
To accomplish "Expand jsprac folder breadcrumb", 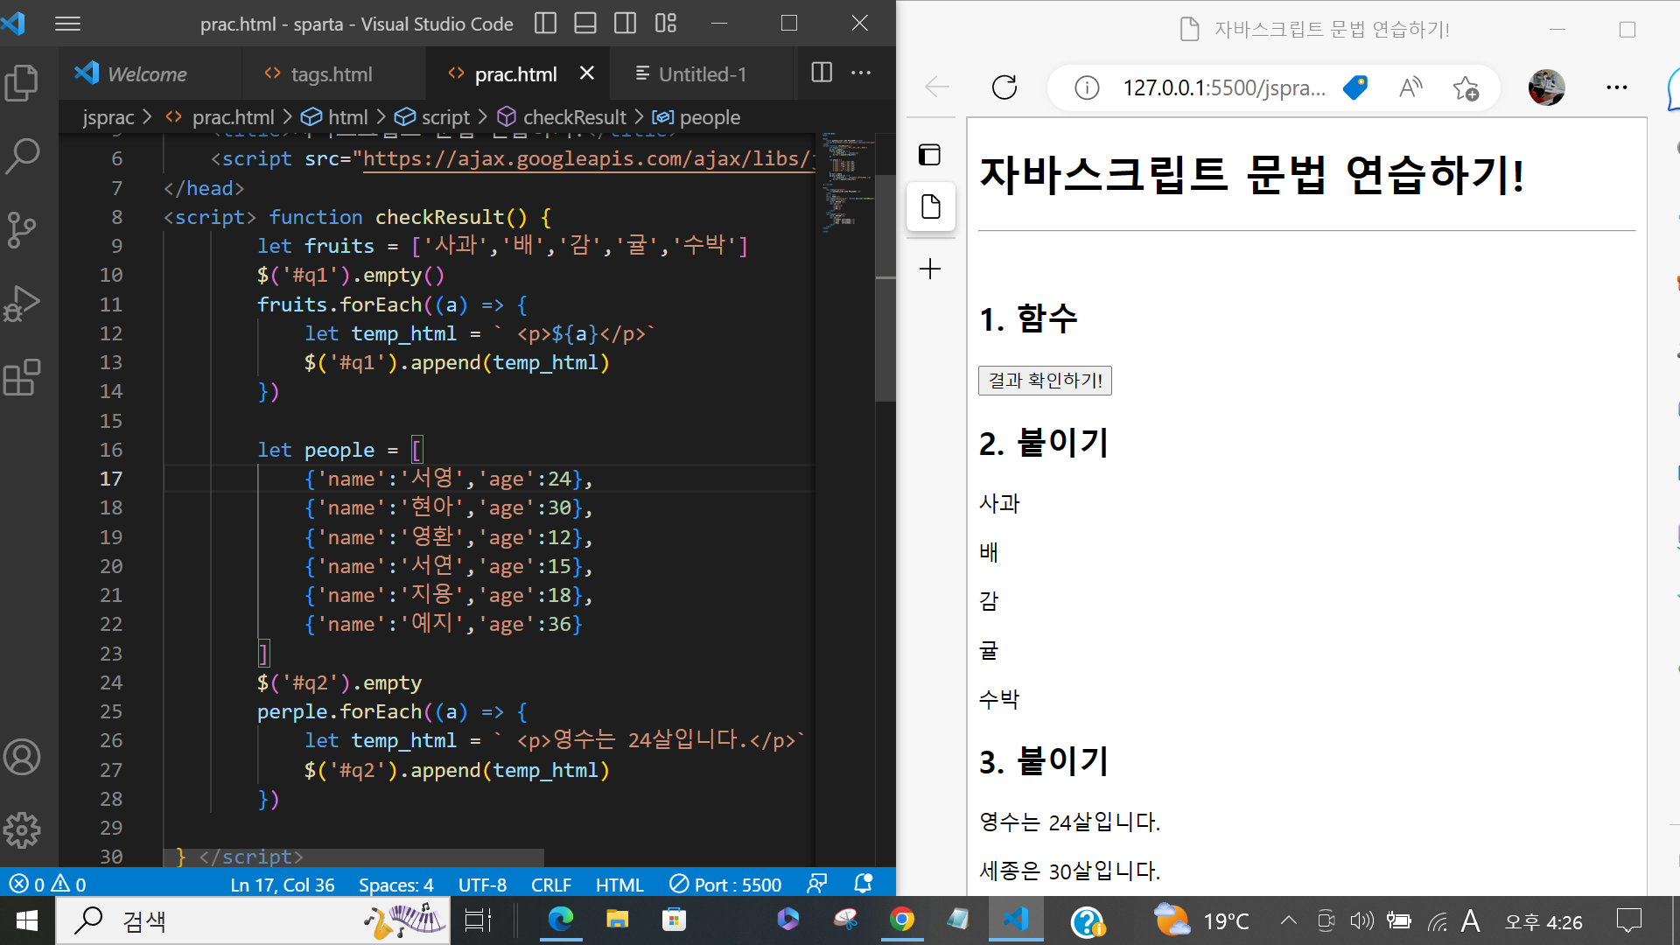I will [x=108, y=117].
